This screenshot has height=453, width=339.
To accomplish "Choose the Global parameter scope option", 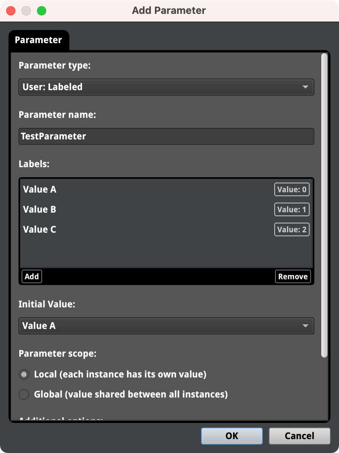I will click(24, 394).
